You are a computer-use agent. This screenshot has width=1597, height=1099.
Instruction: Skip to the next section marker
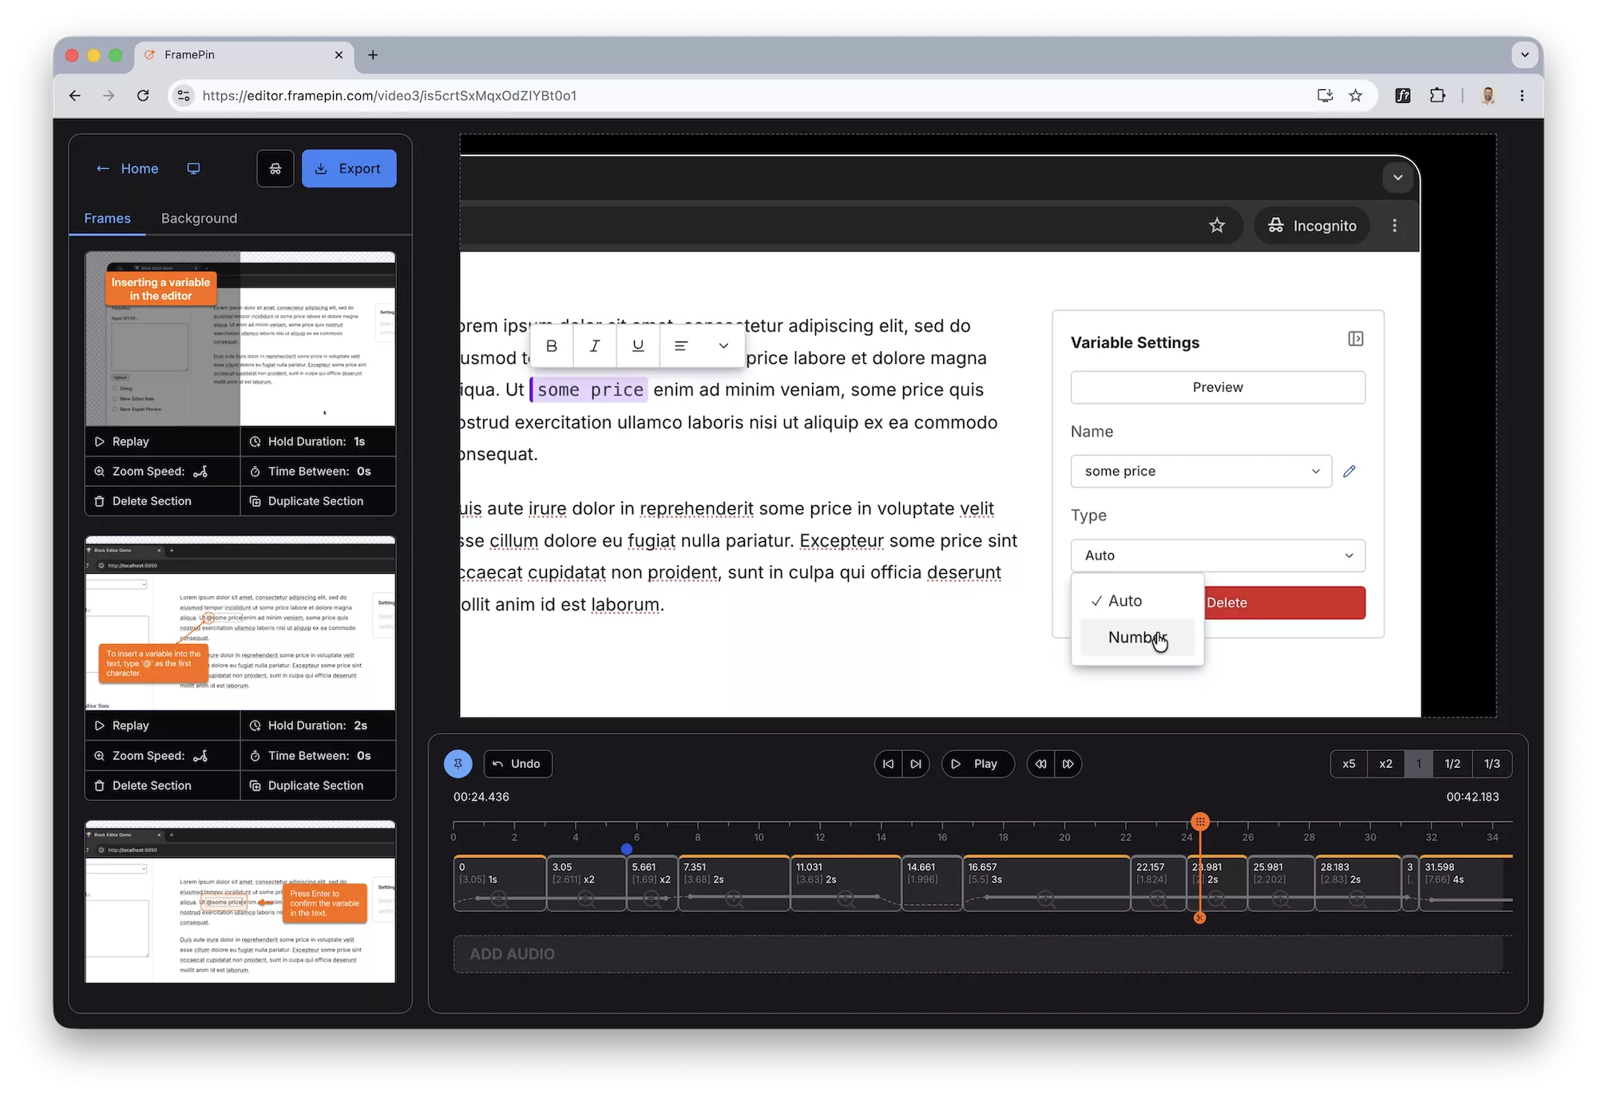[x=916, y=764]
